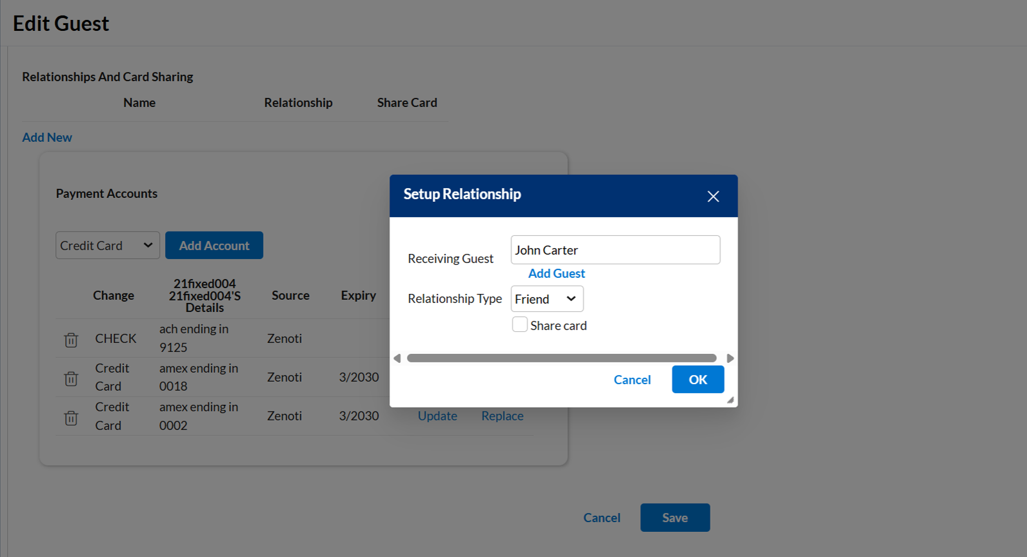Click the 3/2030 expiry for amex 0018
This screenshot has width=1027, height=557.
[x=359, y=377]
